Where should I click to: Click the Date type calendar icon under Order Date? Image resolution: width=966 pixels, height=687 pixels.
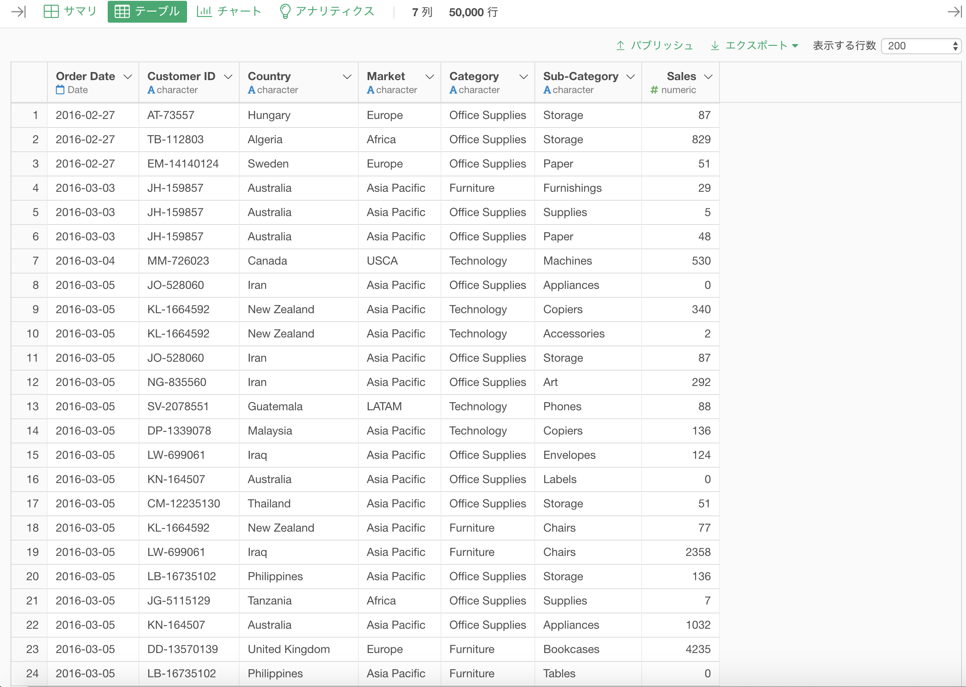pyautogui.click(x=60, y=90)
